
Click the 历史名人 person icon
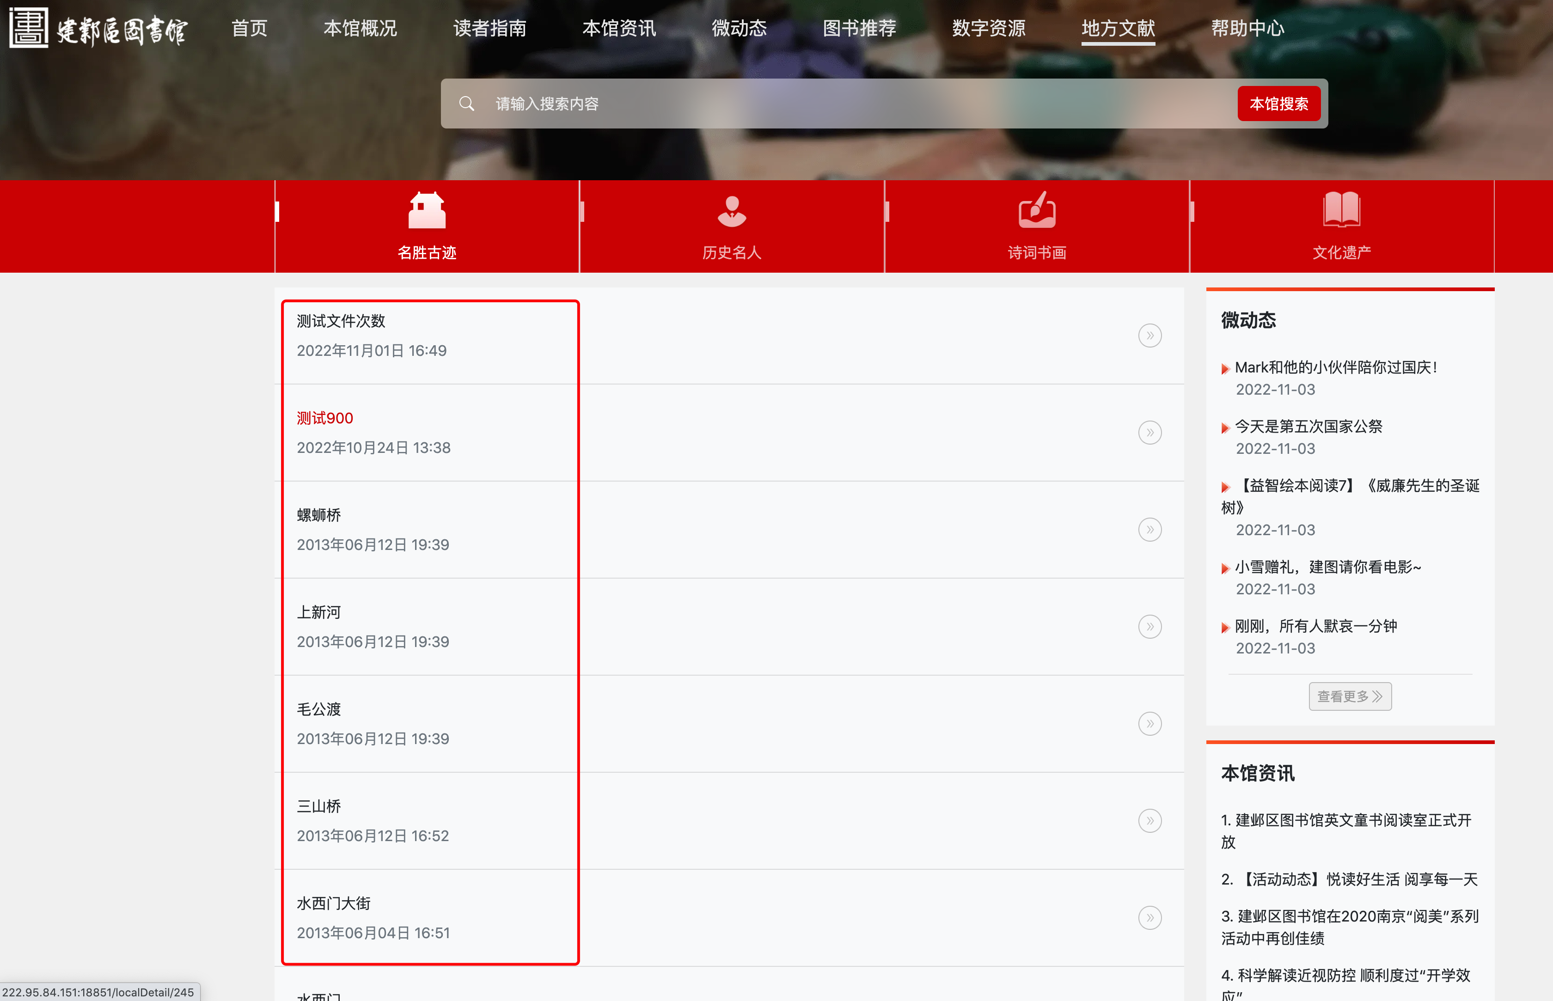[731, 211]
